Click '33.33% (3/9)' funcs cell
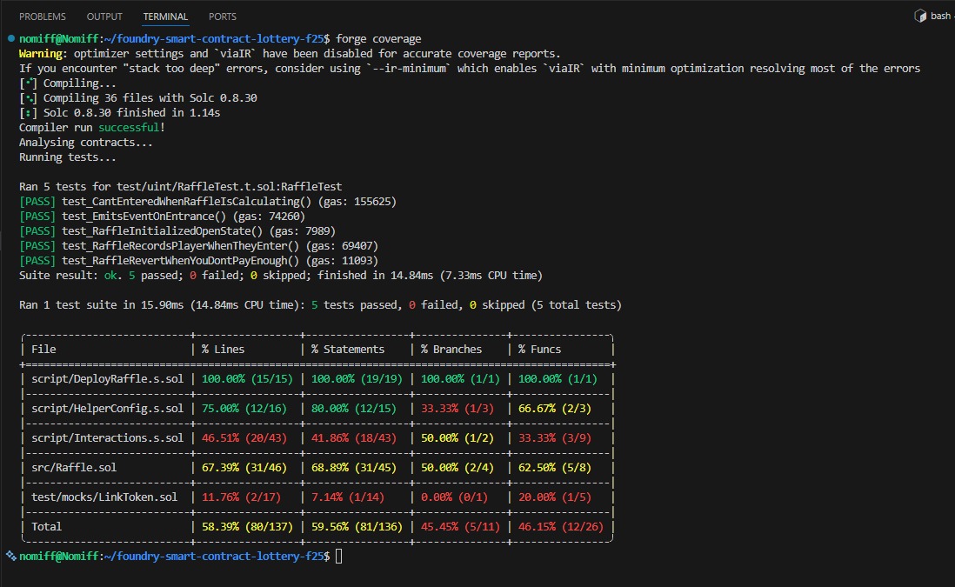 coord(555,437)
